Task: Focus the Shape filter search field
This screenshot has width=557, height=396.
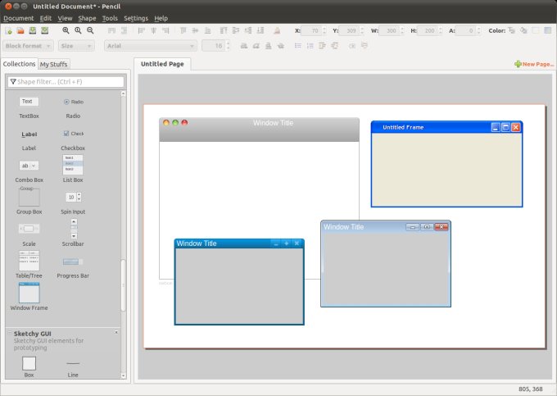Action: (66, 82)
